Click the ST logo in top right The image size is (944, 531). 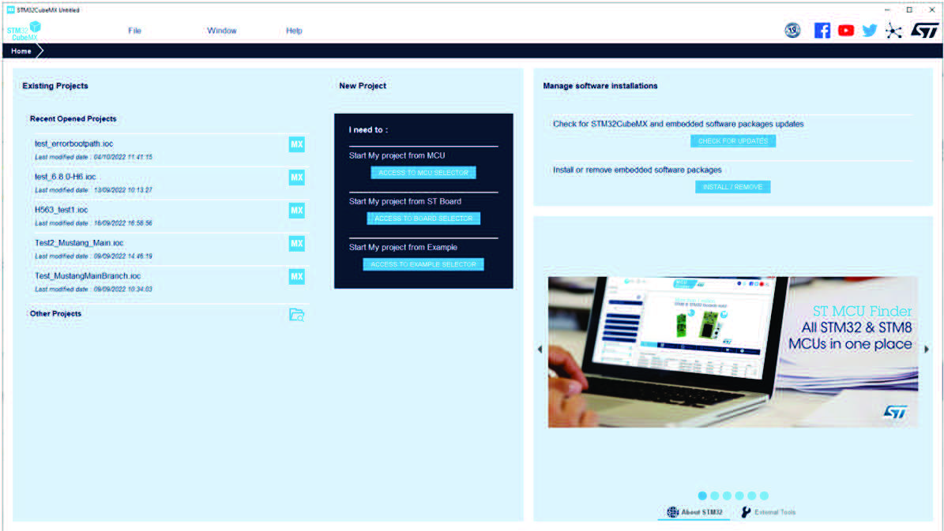(x=924, y=30)
